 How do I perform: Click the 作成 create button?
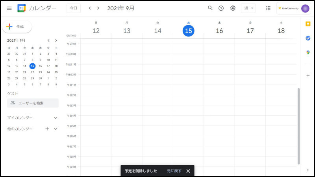(17, 27)
